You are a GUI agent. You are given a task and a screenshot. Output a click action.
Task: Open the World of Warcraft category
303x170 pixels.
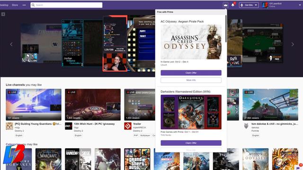pyautogui.click(x=48, y=159)
